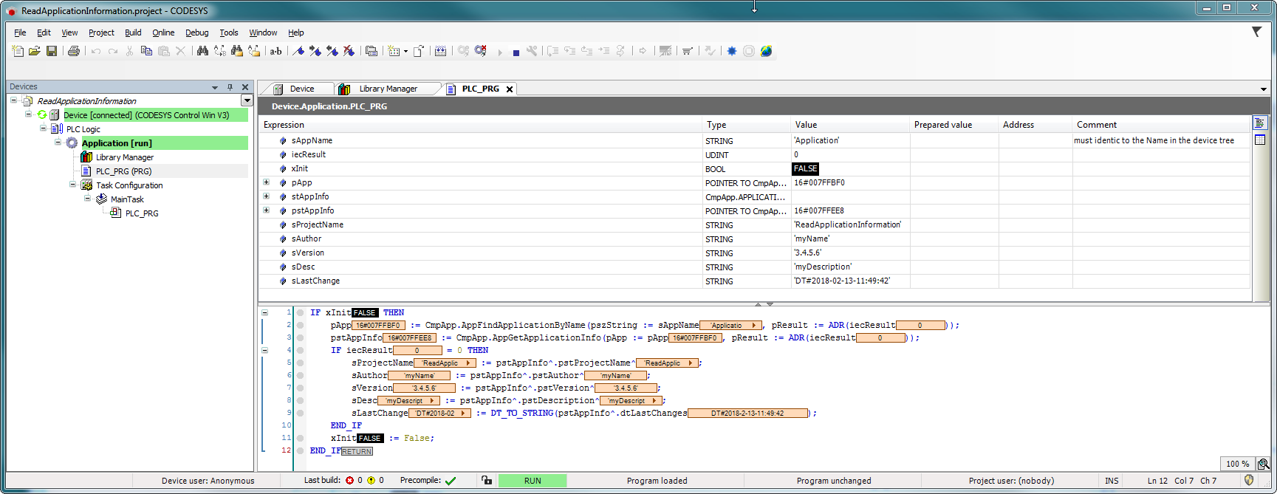Viewport: 1277px width, 494px height.
Task: Close the PLC_PRG editor tab
Action: (510, 89)
